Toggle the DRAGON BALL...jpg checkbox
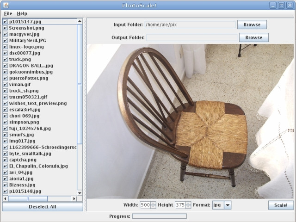Viewport: 296px width, 222px height. [x=5, y=66]
